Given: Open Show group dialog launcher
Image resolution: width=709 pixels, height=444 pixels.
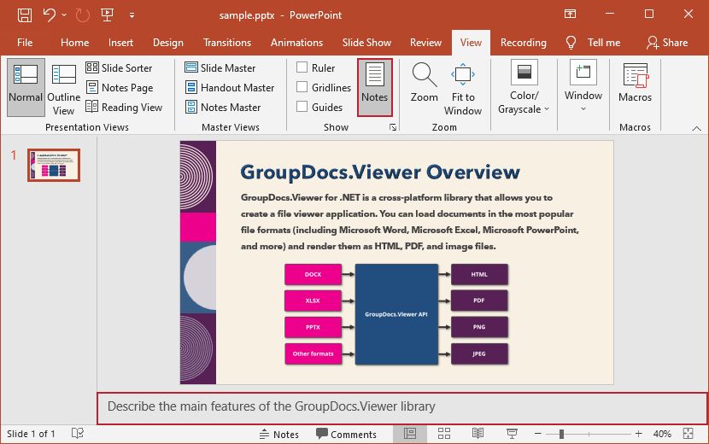Looking at the screenshot, I should [x=393, y=127].
